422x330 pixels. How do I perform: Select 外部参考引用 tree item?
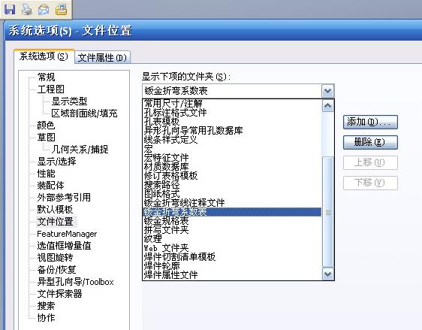[64, 198]
